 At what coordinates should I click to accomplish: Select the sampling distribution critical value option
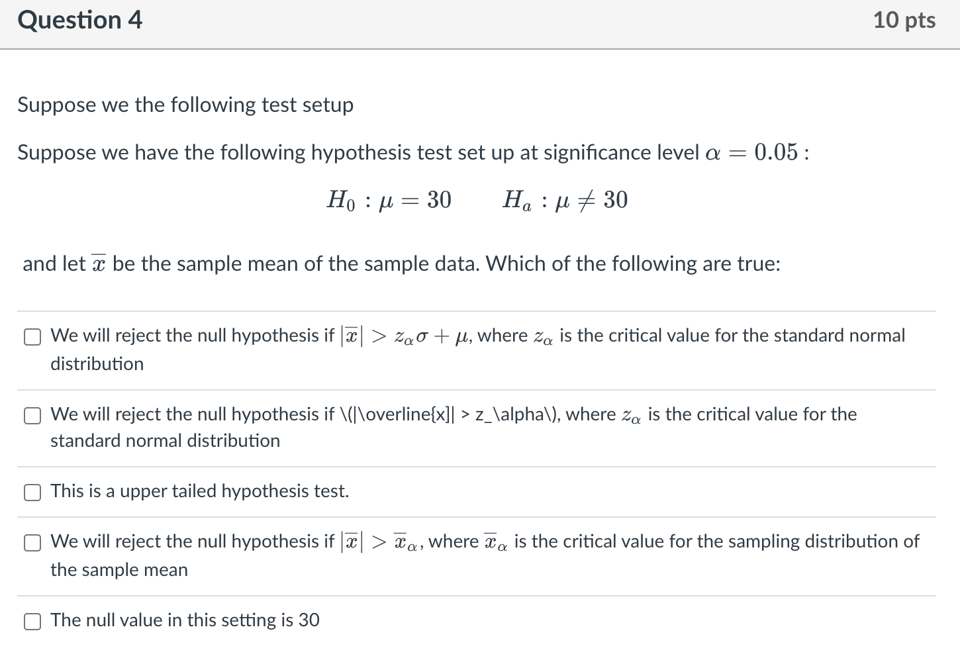[32, 542]
